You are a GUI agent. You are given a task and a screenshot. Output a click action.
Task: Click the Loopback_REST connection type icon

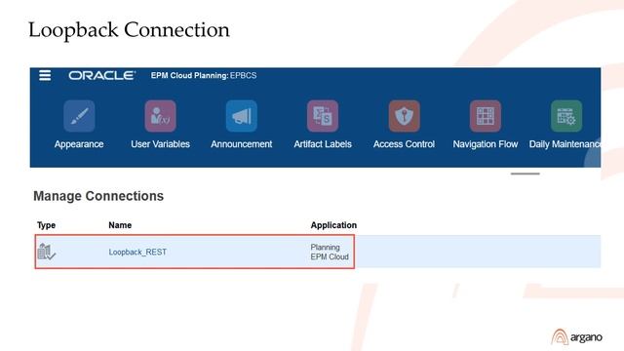(x=47, y=252)
